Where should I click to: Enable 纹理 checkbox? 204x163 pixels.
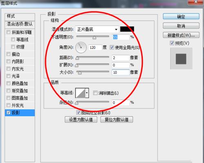[13, 47]
